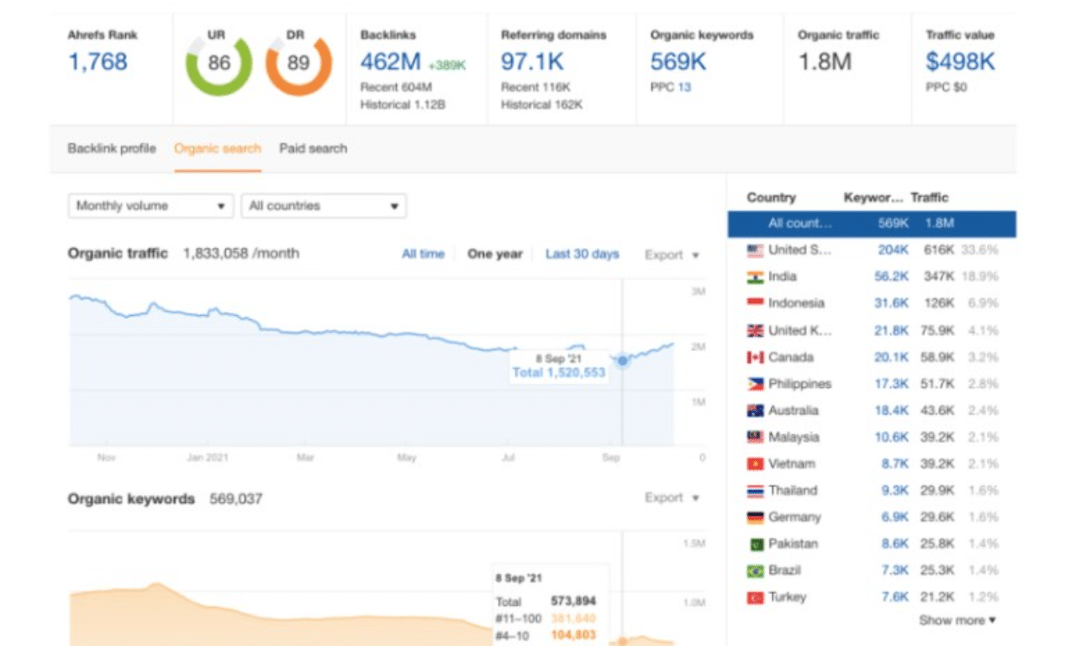Click the India flag icon
The width and height of the screenshot is (1076, 646).
tap(755, 276)
